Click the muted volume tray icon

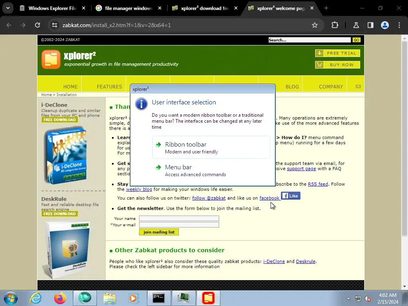pos(368,299)
